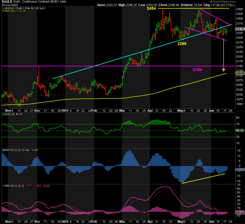Click the $GOLD ticker symbol in header
The width and height of the screenshot is (245, 224).
6,2
